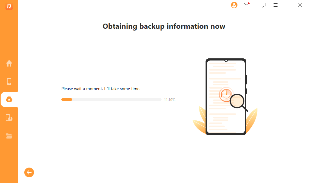Click the "Please wait a moment" message
The image size is (310, 183).
[101, 89]
